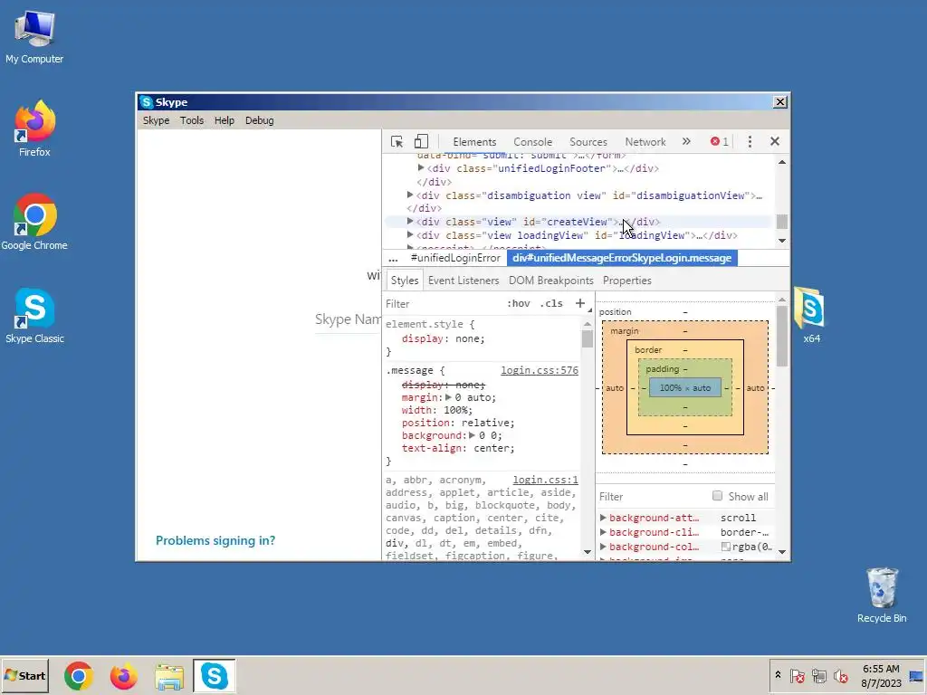927x695 pixels.
Task: Select Google Chrome desktop shortcut
Action: [34, 223]
